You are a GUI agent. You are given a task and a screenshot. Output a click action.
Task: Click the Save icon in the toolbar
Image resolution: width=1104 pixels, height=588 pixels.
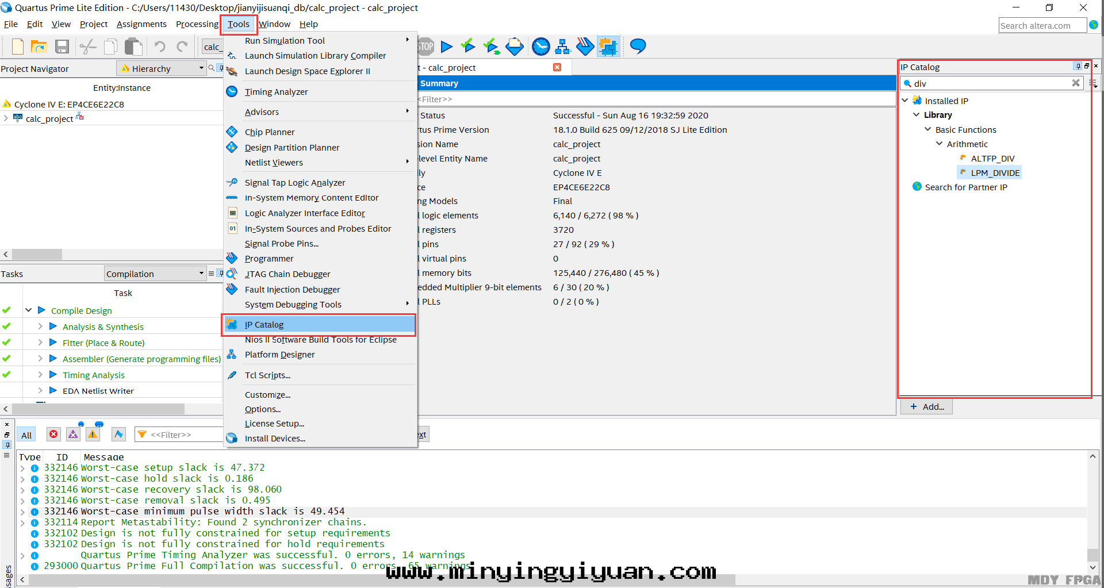click(62, 47)
